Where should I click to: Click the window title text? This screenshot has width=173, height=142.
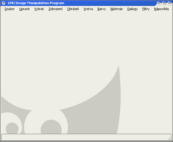[36, 3]
